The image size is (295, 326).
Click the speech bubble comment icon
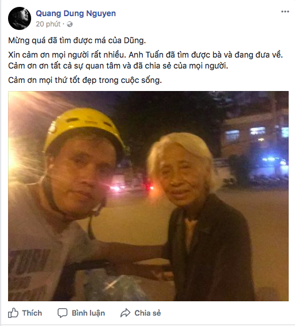pyautogui.click(x=62, y=313)
